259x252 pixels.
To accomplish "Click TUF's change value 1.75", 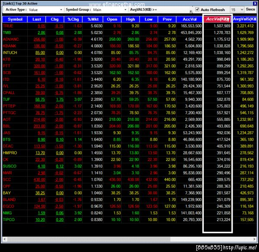I will 60,99.
